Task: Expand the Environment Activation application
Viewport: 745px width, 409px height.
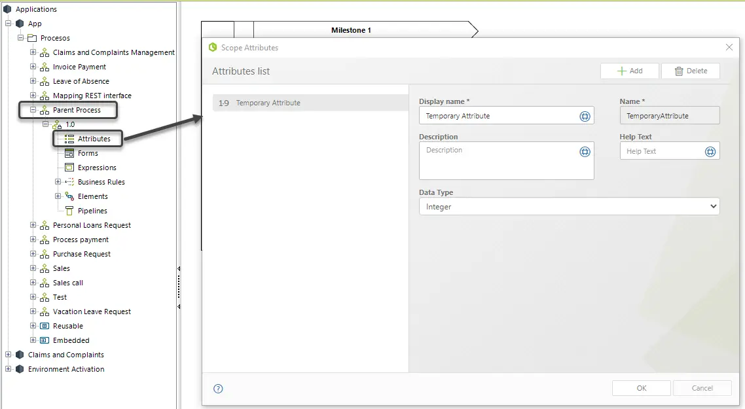Action: coord(8,369)
